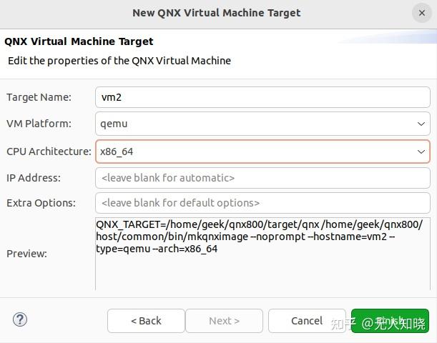Open the VM Platform dropdown showing qemu
The width and height of the screenshot is (437, 343).
(x=262, y=124)
